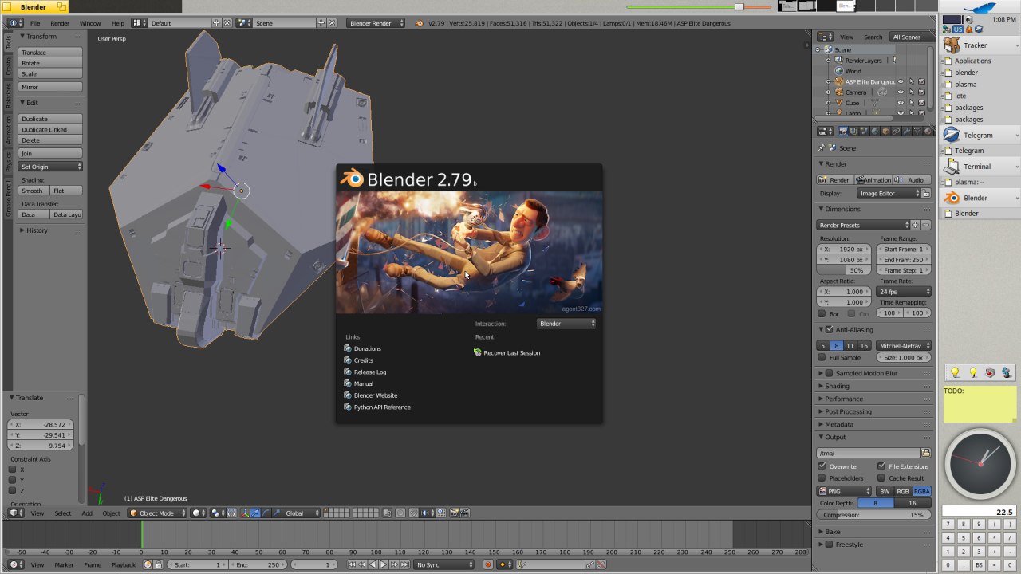
Task: Open the Render menu in top bar
Action: 60,23
